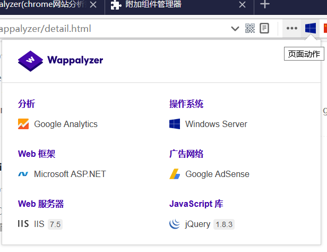Screen dimensions: 327x252
Task: Open the 广告网络 category heading
Action: click(x=186, y=154)
